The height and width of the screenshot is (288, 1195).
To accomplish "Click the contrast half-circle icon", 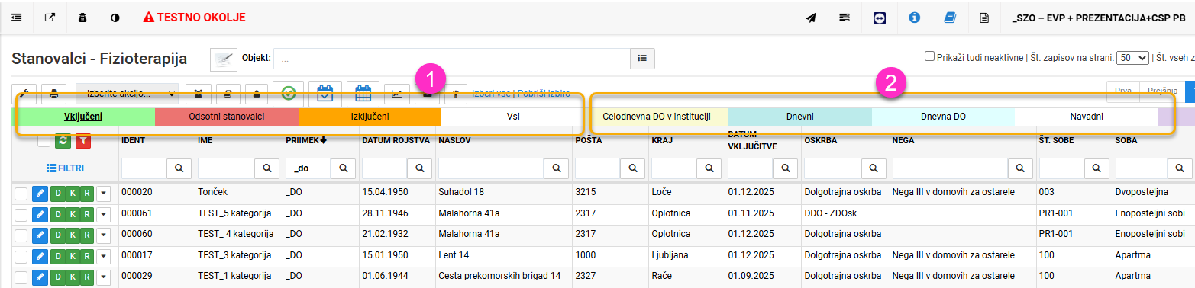I will [115, 18].
